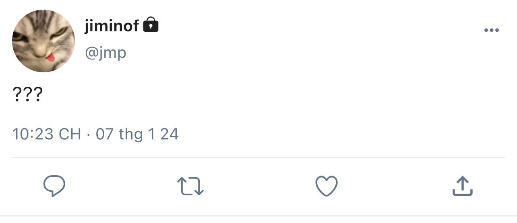Like the tweet with the heart icon
The height and width of the screenshot is (223, 517).
326,187
